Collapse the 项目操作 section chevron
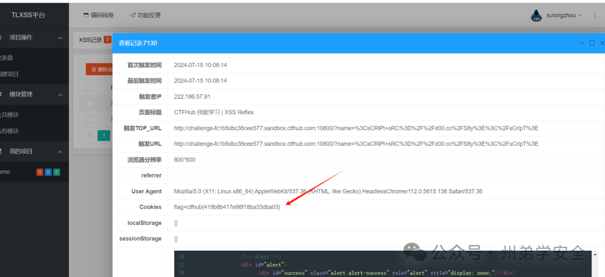Viewport: 605px width, 277px height. (x=60, y=38)
